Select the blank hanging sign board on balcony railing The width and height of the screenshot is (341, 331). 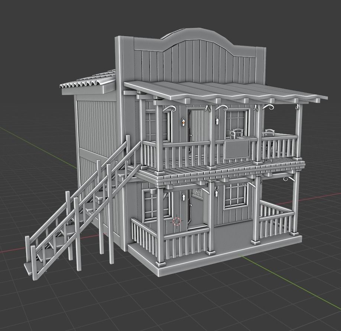click(x=237, y=150)
